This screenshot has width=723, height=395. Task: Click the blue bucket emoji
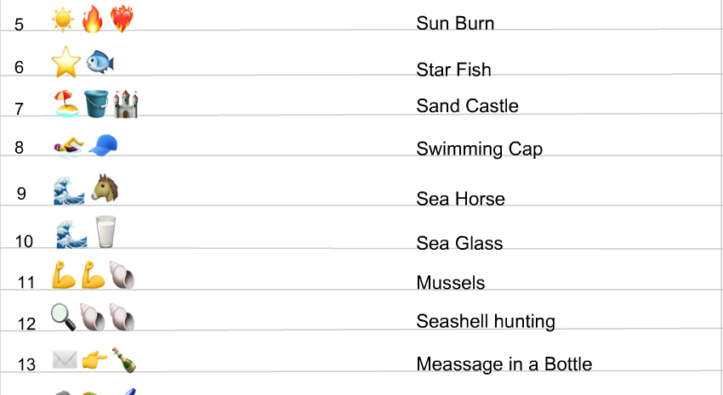96,104
